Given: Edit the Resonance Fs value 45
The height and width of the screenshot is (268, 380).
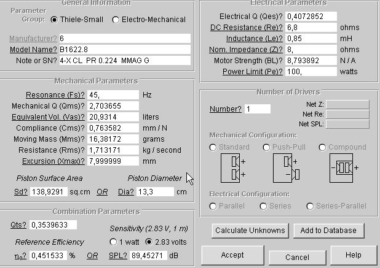Looking at the screenshot, I should click(113, 95).
